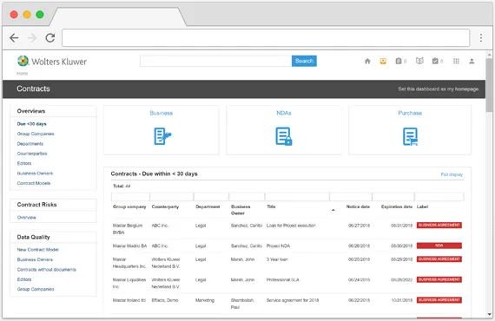Open the browser three-dot menu
Viewport: 495px width, 321px height.
481,38
